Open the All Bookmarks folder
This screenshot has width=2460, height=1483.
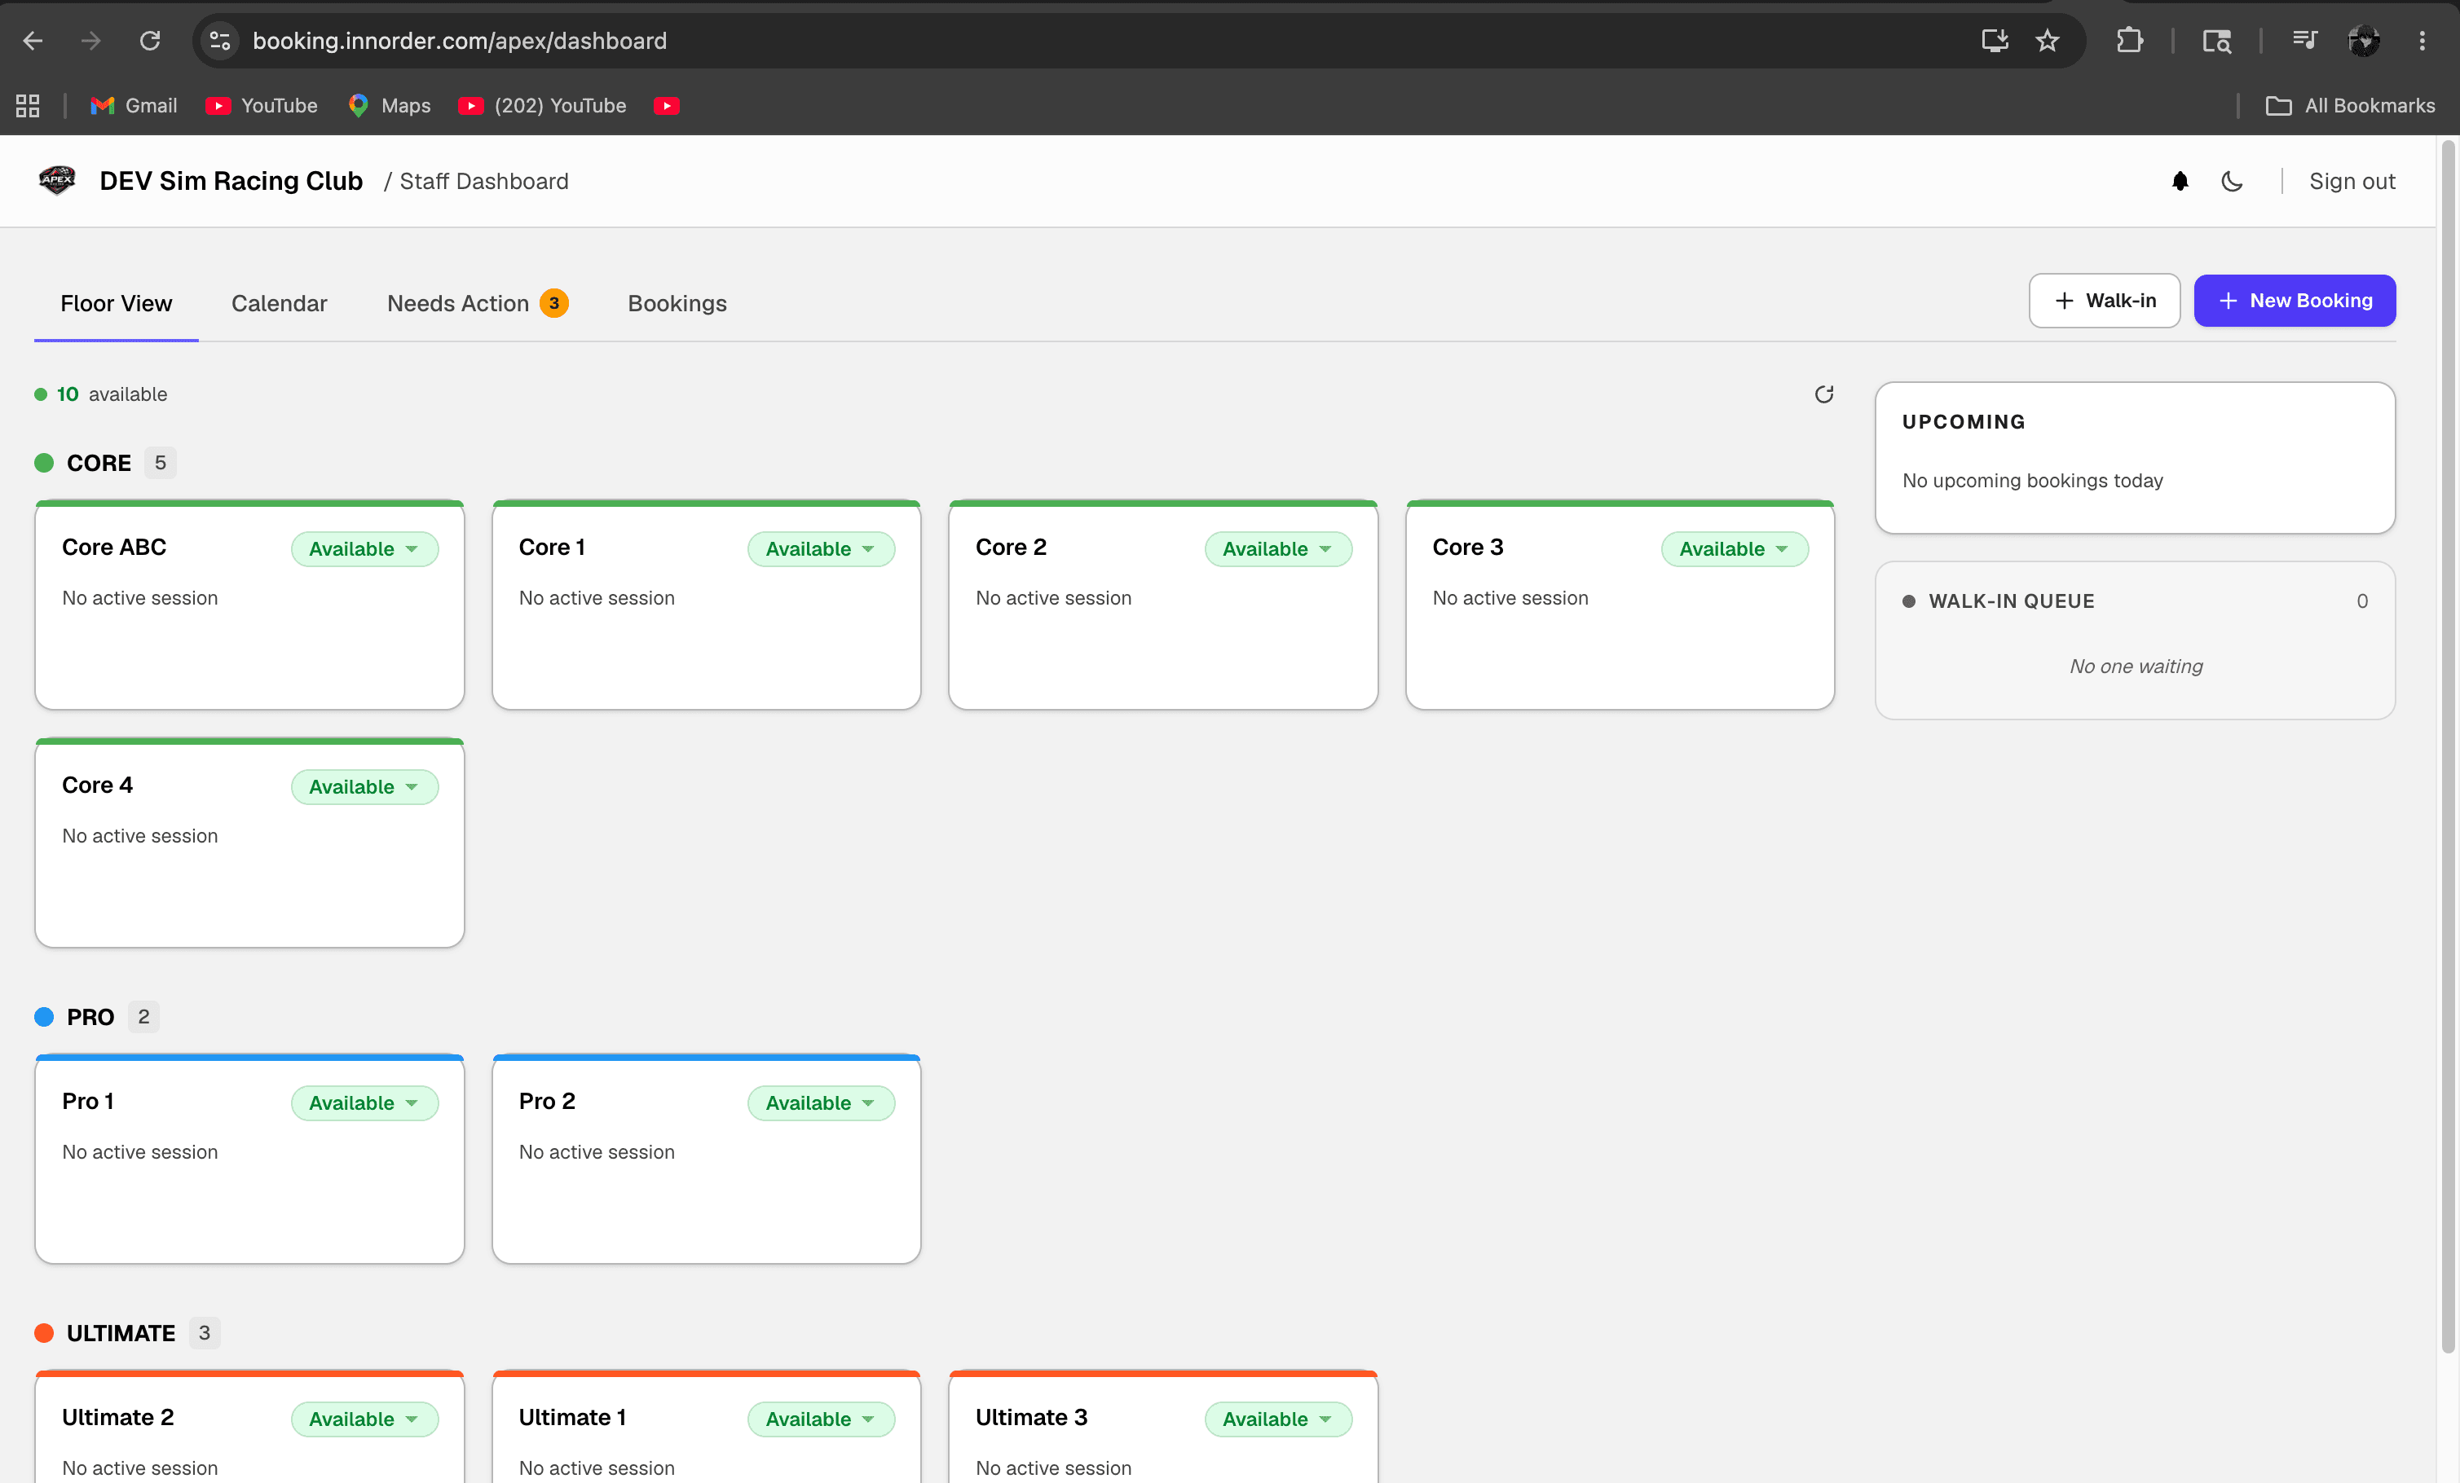2350,106
